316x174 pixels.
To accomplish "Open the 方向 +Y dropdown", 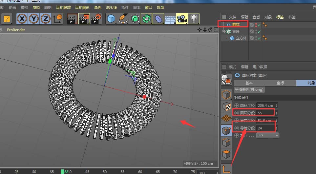I will coord(267,135).
